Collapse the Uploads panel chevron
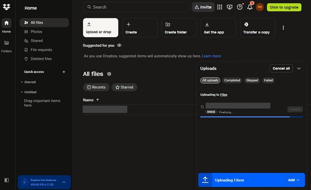311x190 pixels. coord(299,68)
